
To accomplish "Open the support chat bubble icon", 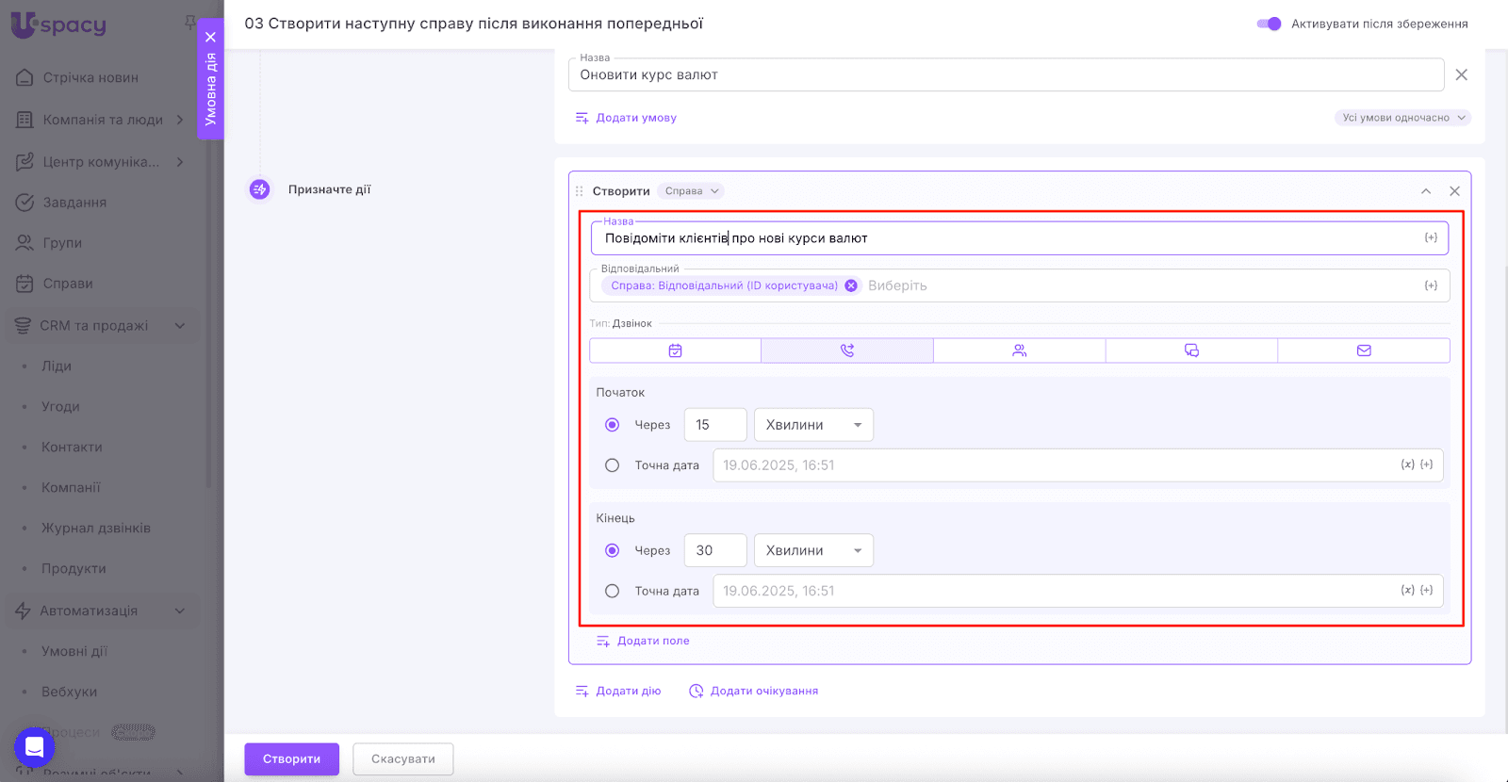I will pyautogui.click(x=34, y=748).
